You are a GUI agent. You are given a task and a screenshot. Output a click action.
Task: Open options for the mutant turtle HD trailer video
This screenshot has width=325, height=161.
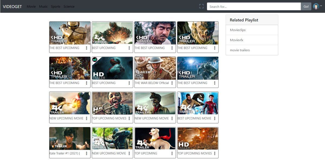coord(129,83)
